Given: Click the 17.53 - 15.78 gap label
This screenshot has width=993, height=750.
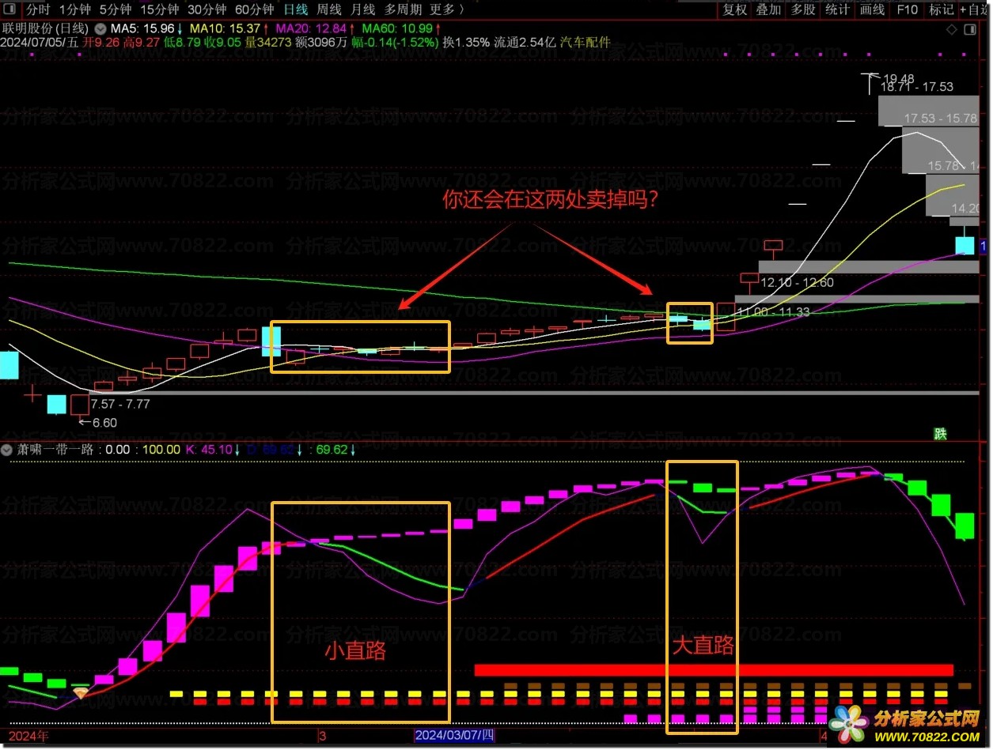Looking at the screenshot, I should (x=941, y=119).
